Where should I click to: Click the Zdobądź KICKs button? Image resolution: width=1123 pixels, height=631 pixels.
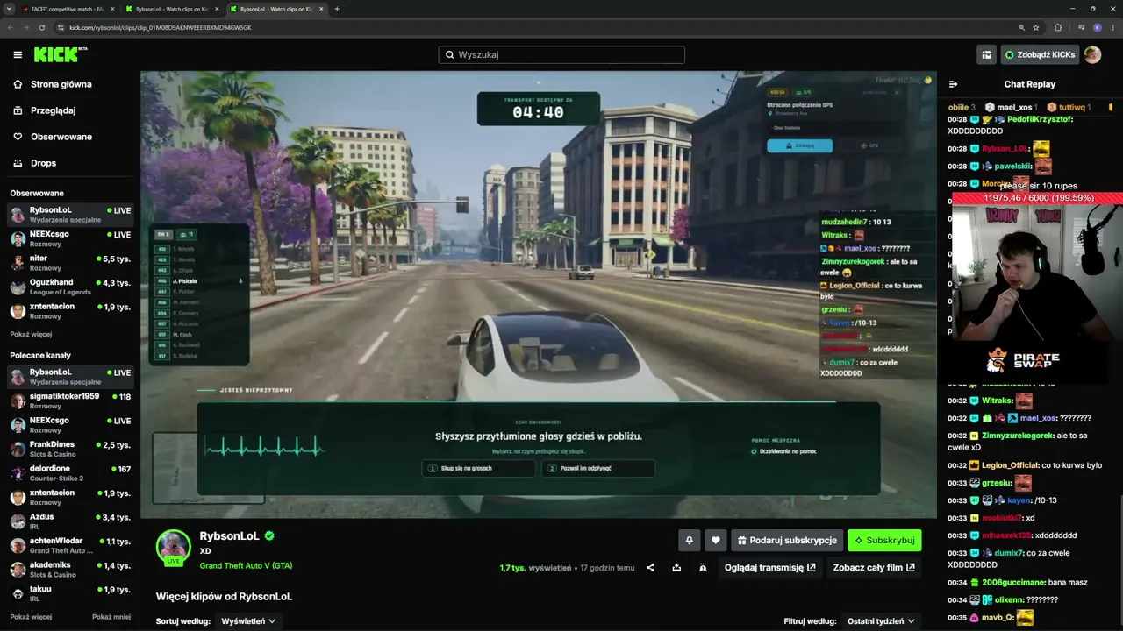tap(1040, 54)
